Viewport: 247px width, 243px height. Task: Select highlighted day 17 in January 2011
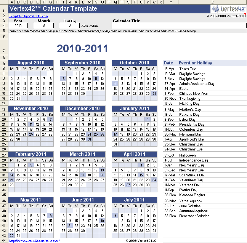pyautogui.click(x=115, y=134)
